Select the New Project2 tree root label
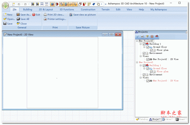 point(146,41)
